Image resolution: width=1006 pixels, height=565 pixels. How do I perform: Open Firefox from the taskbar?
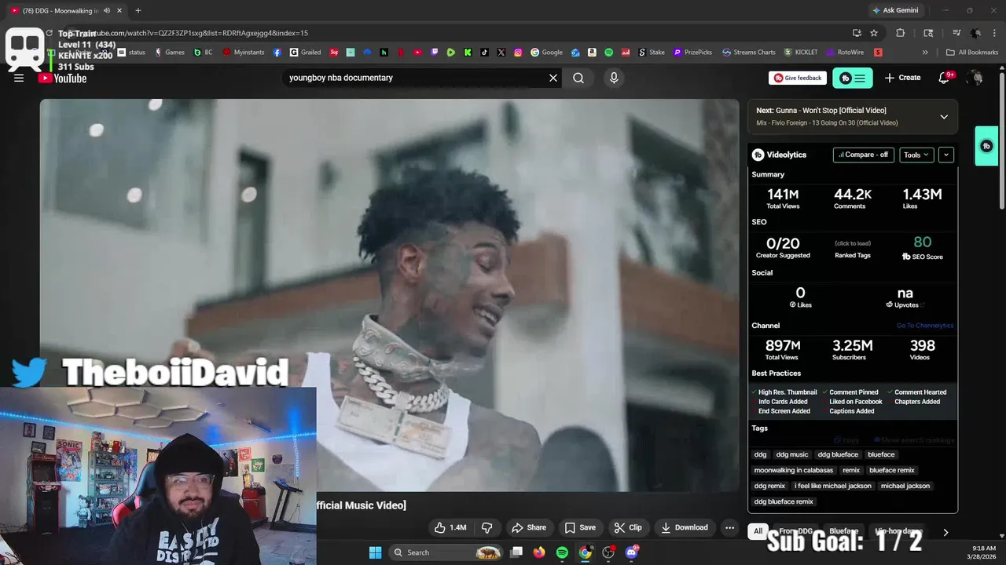(x=538, y=552)
